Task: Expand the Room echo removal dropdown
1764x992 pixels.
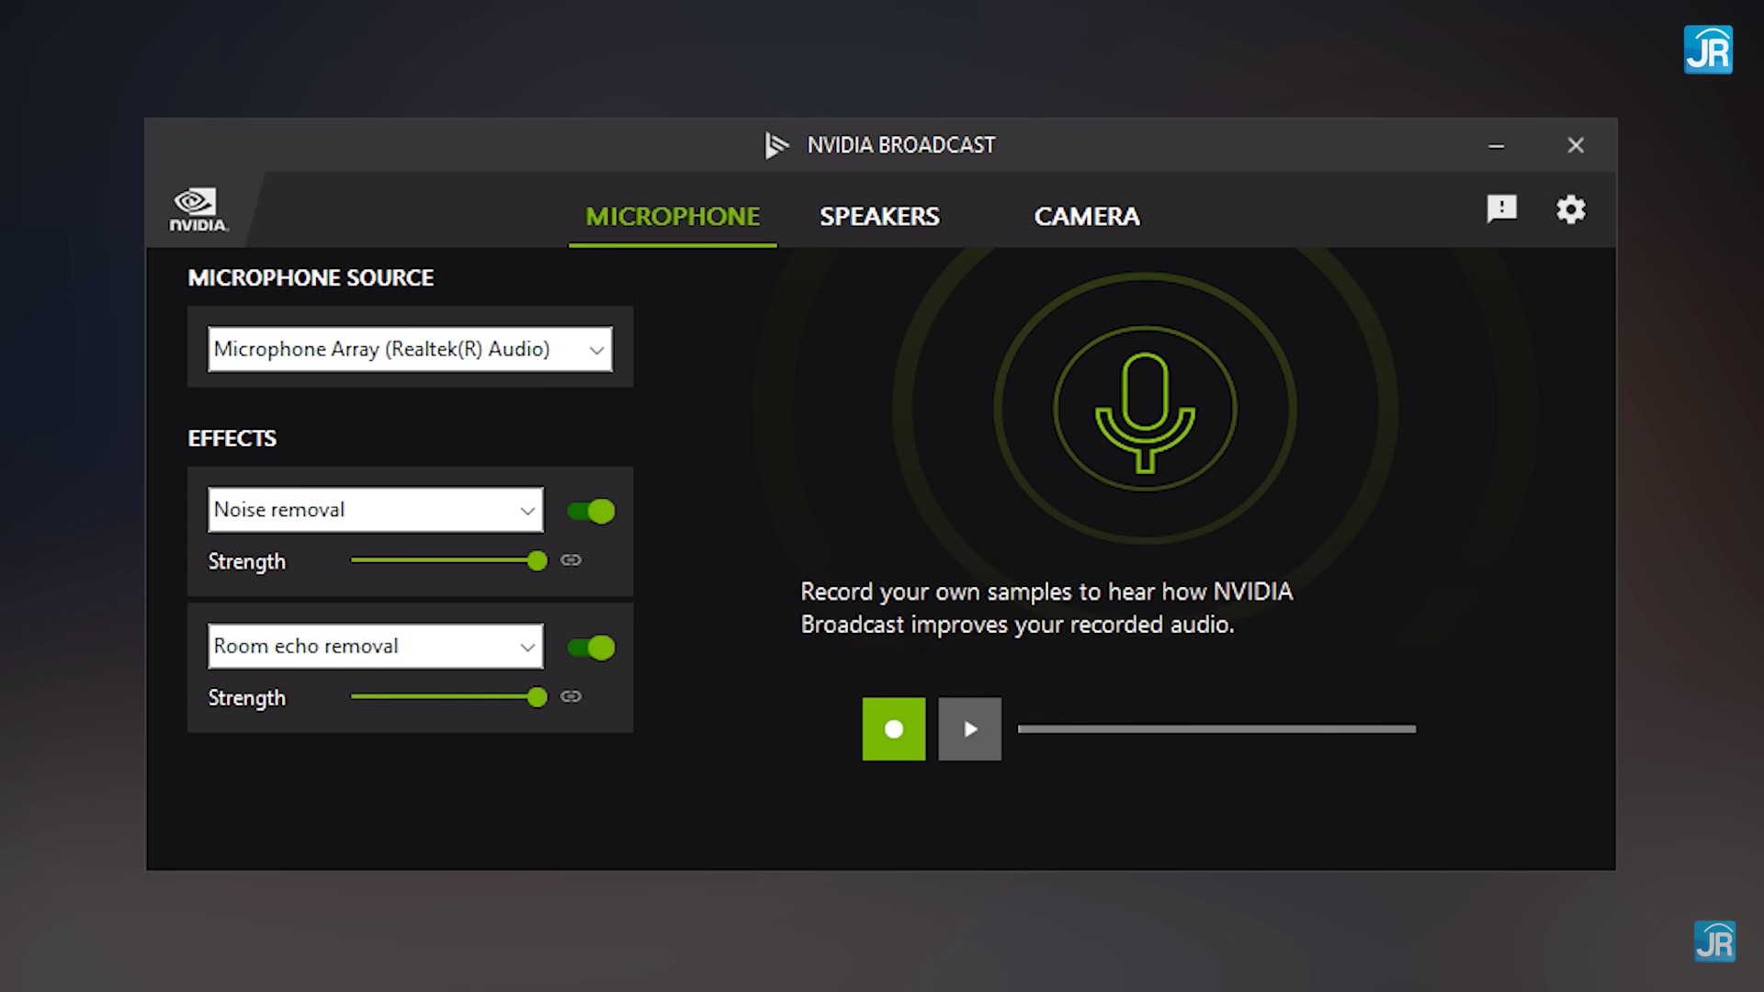Action: coord(375,647)
